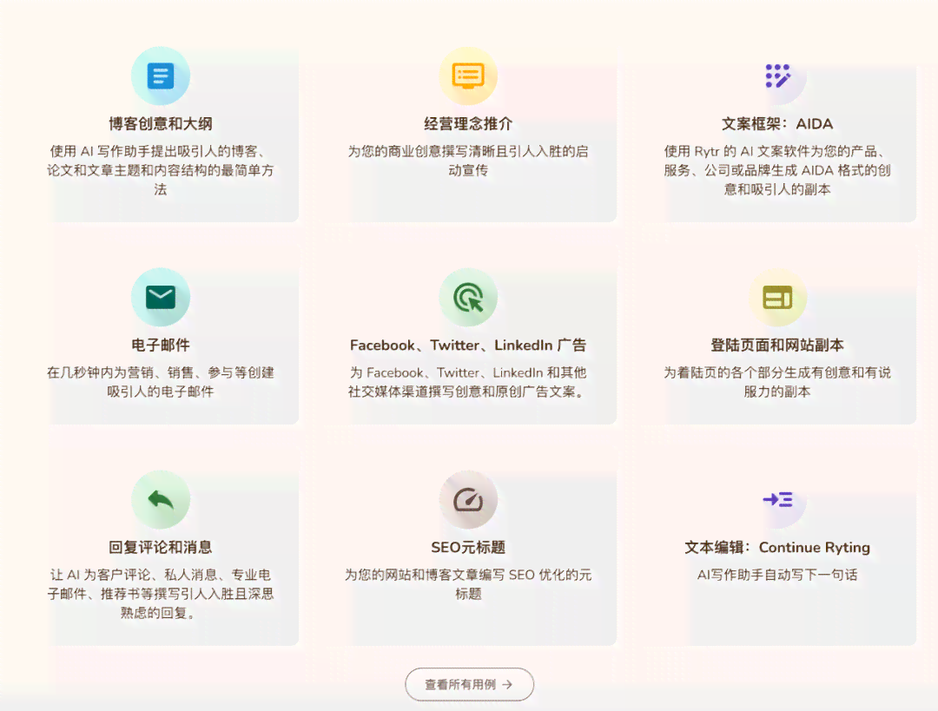938x711 pixels.
Task: Click description 为着陆页的各个部分生成
Action: tap(777, 382)
